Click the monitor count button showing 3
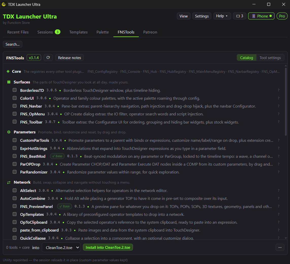This screenshot has width=290, height=264. (240, 16)
